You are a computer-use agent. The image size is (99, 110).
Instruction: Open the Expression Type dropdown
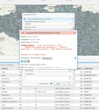70,29
